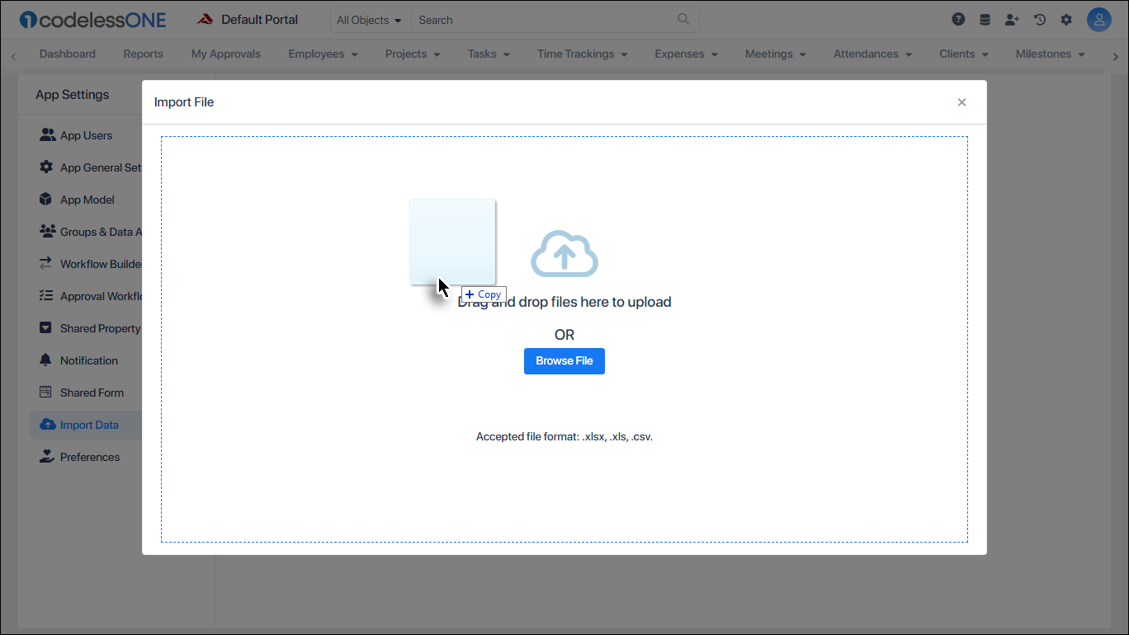The image size is (1129, 635).
Task: Go to the My Approvals tab
Action: tap(226, 54)
